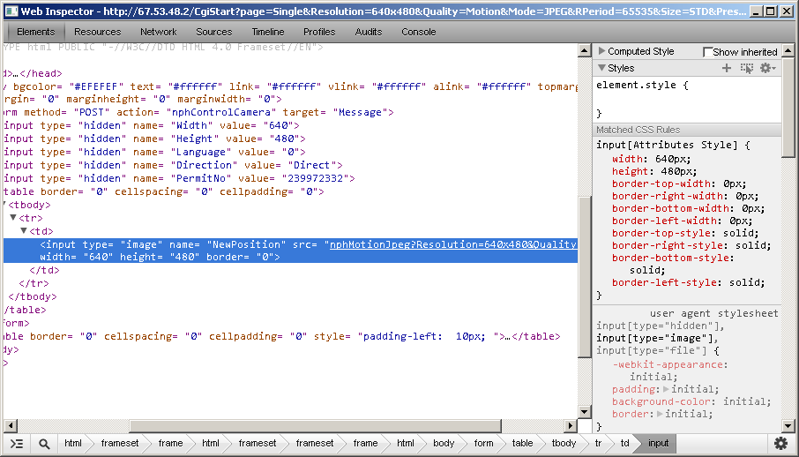
Task: Open the Audits tab
Action: [x=369, y=32]
